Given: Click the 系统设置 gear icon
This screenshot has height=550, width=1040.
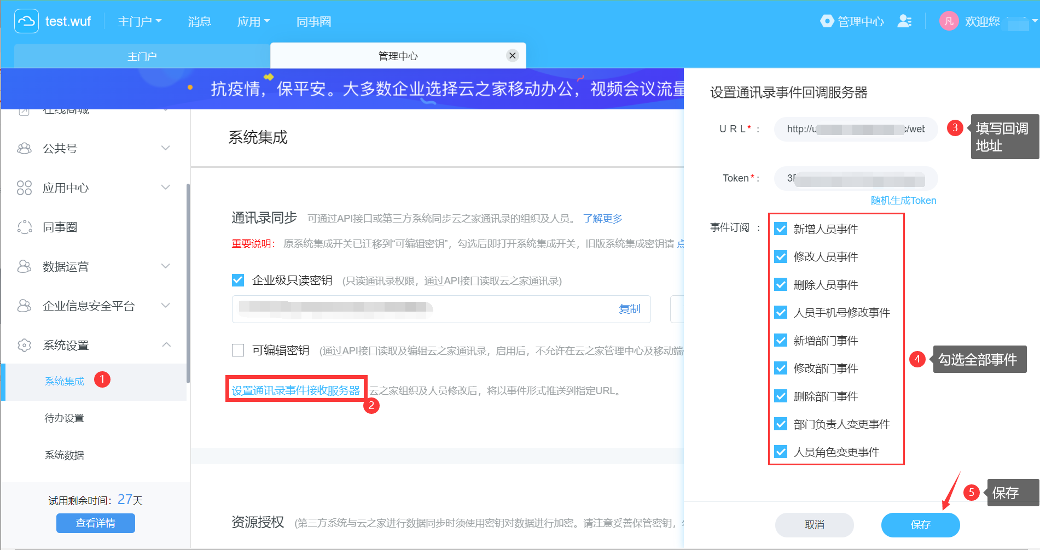Looking at the screenshot, I should point(25,346).
